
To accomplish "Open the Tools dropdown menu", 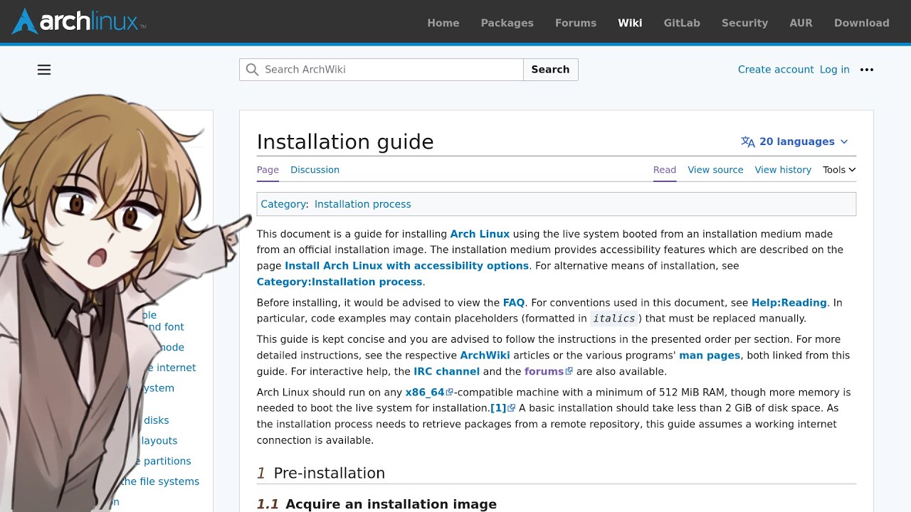I will [839, 170].
